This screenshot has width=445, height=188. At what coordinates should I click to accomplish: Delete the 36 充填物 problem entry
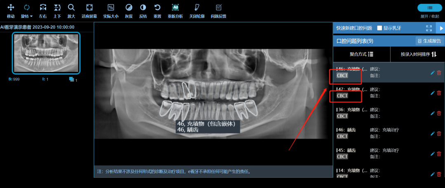pos(439,113)
